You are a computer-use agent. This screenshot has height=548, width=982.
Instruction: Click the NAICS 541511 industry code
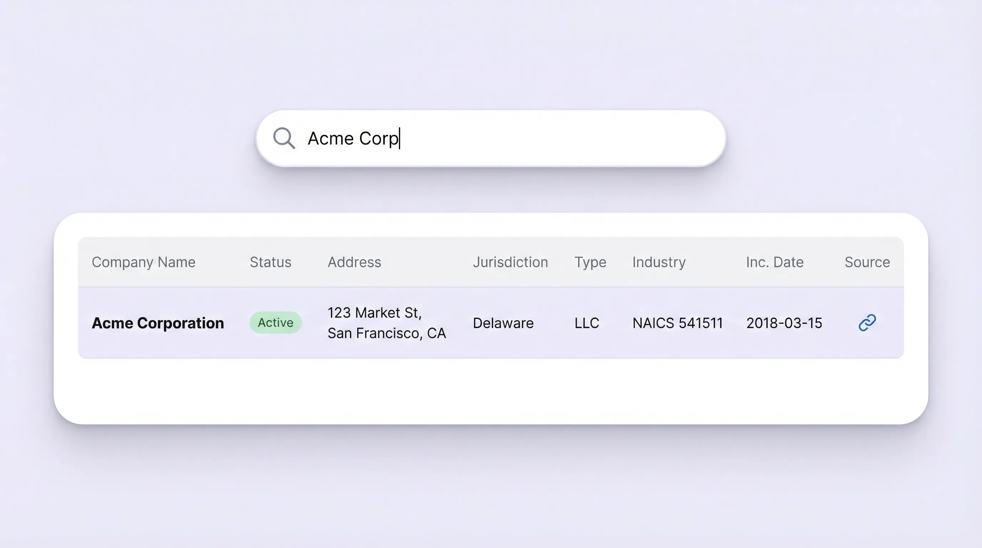coord(677,323)
